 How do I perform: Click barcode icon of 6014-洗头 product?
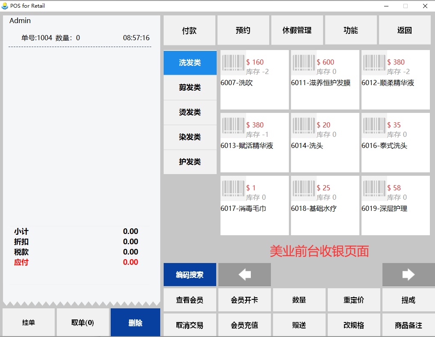[303, 125]
